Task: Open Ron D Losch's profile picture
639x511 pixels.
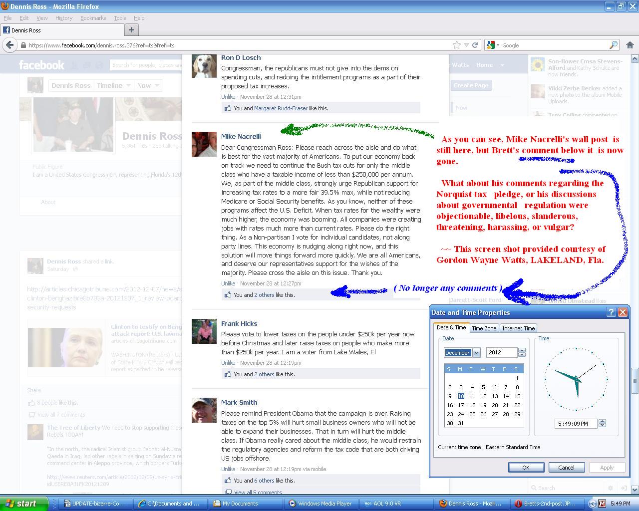Action: [204, 66]
